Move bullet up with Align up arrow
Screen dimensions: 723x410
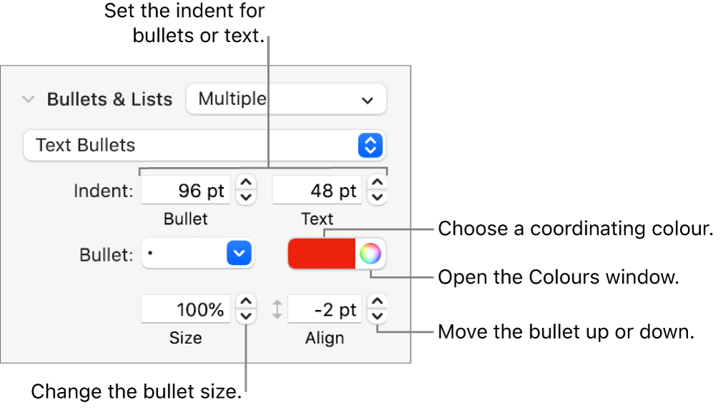(378, 303)
